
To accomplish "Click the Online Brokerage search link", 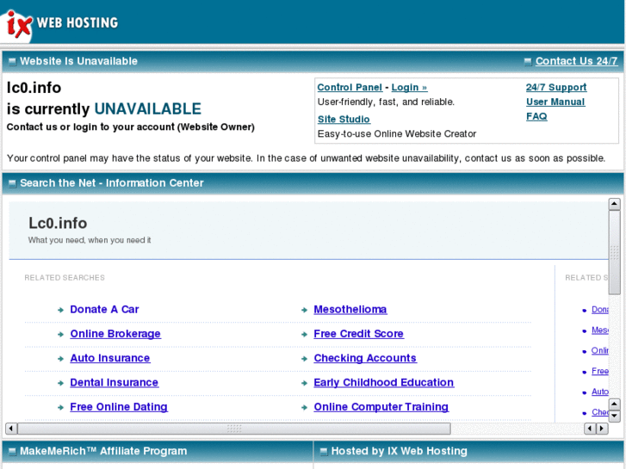I will pos(115,334).
